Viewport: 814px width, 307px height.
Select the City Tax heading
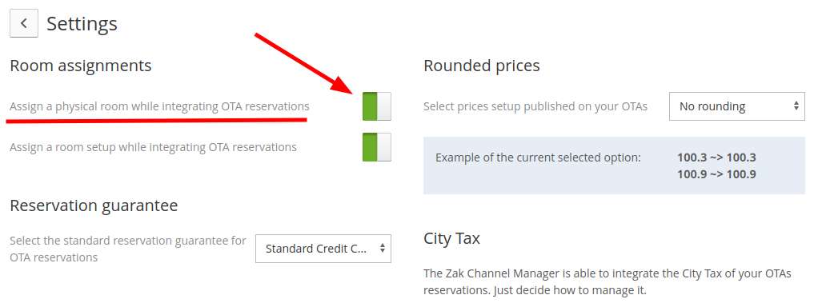click(x=451, y=238)
